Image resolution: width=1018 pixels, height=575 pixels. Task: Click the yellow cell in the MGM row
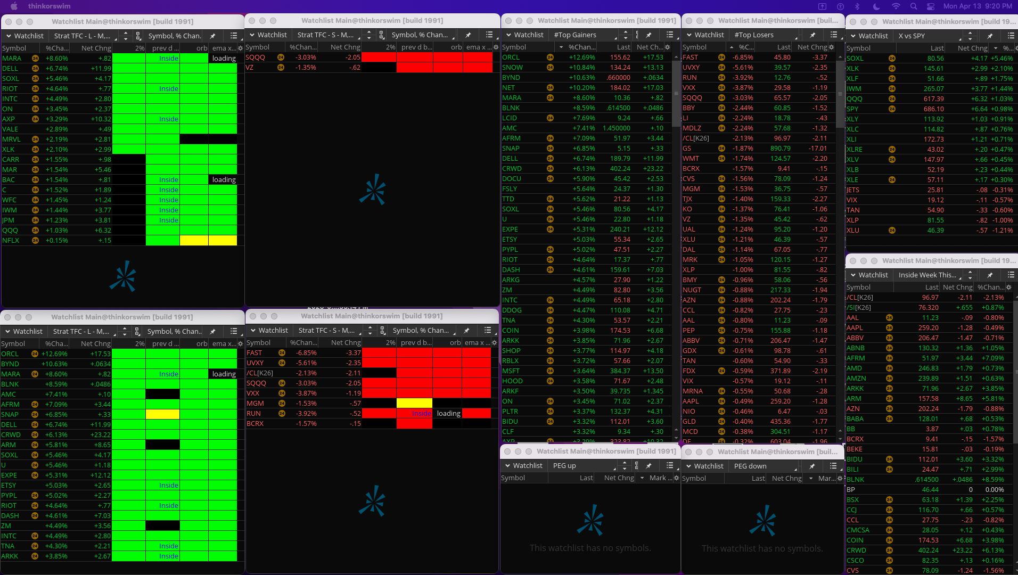click(414, 404)
